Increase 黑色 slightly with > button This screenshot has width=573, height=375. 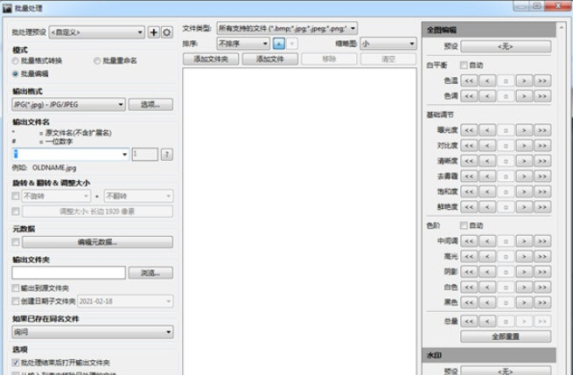coord(524,302)
